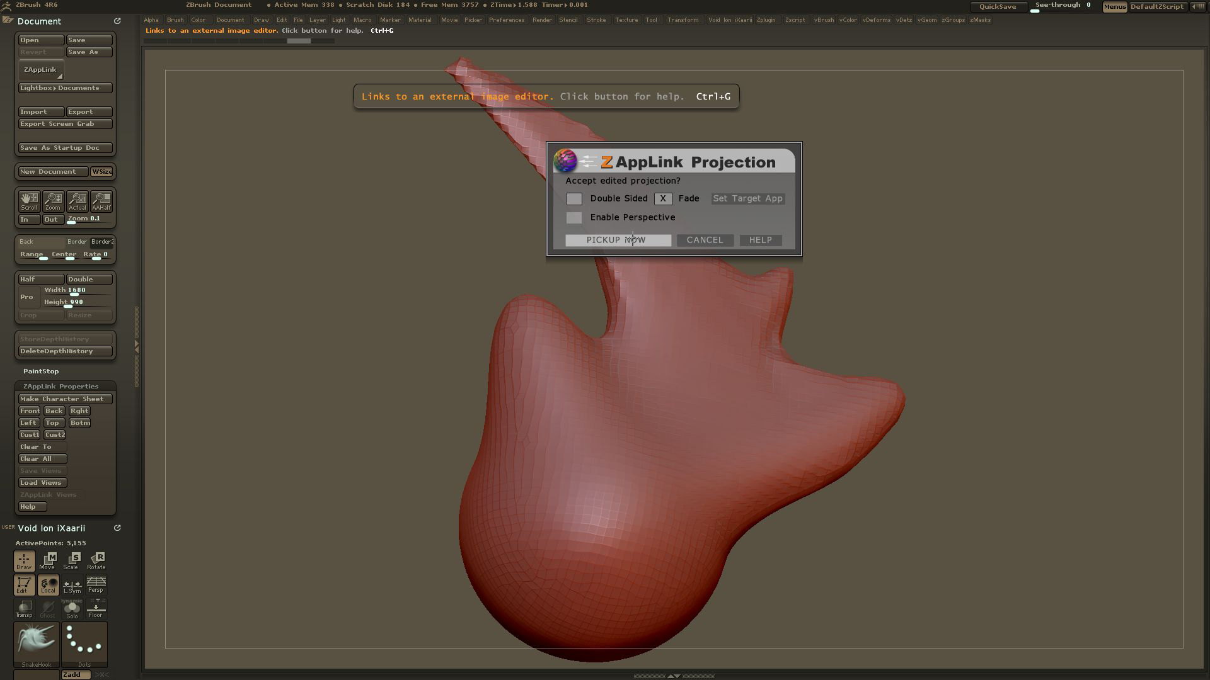
Task: Click the top-right tray collapse arrows
Action: 1198,6
